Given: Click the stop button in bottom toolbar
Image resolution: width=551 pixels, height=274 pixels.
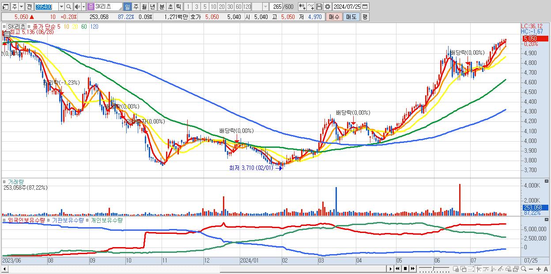Looking at the screenshot, I should point(405,269).
